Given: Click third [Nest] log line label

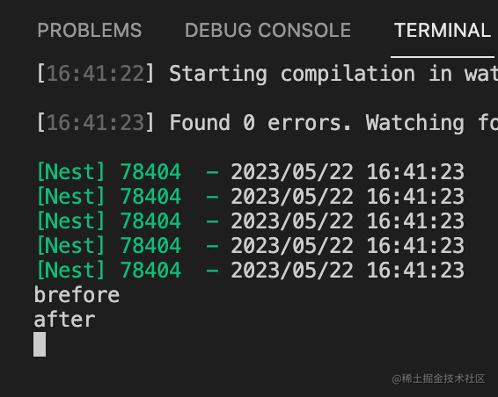Looking at the screenshot, I should 70,221.
